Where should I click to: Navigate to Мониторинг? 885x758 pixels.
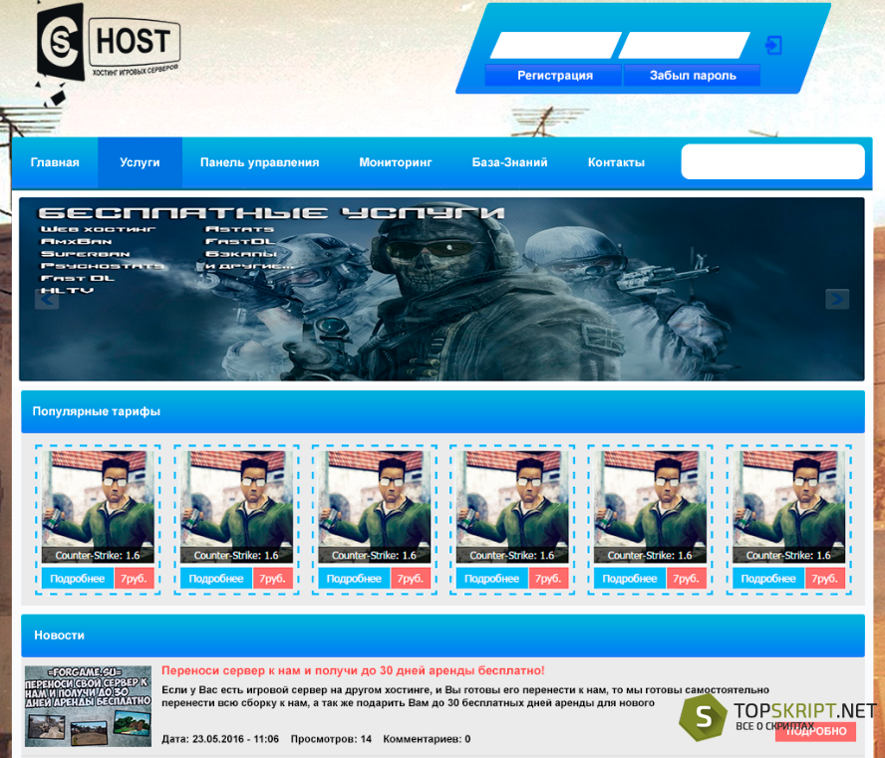tap(396, 162)
